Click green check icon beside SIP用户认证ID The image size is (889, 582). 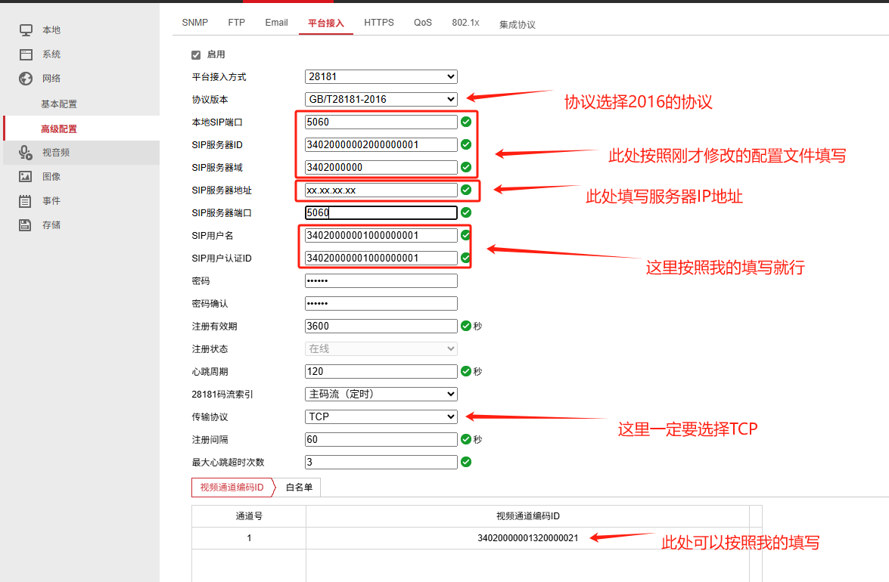click(465, 258)
